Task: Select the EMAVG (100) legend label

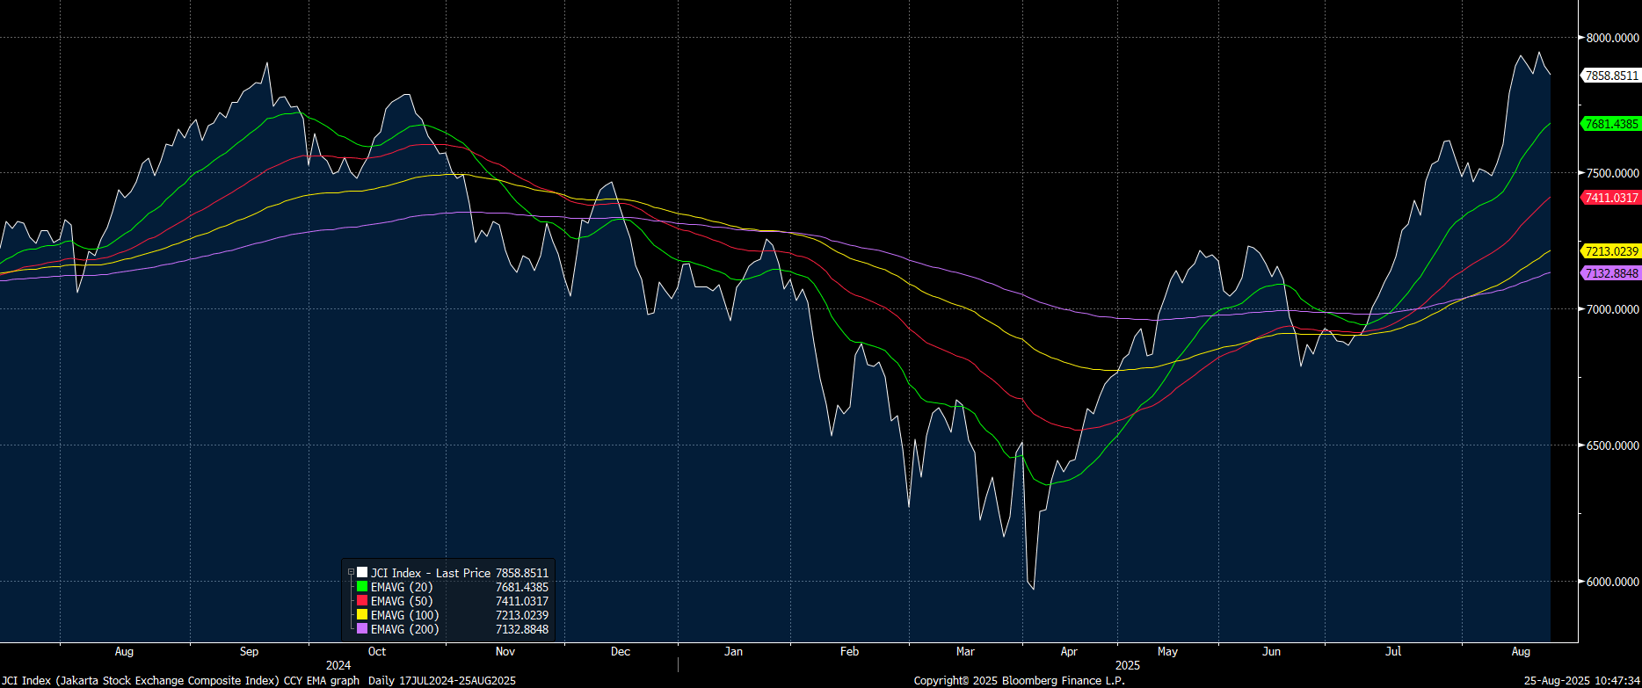Action: click(x=404, y=615)
